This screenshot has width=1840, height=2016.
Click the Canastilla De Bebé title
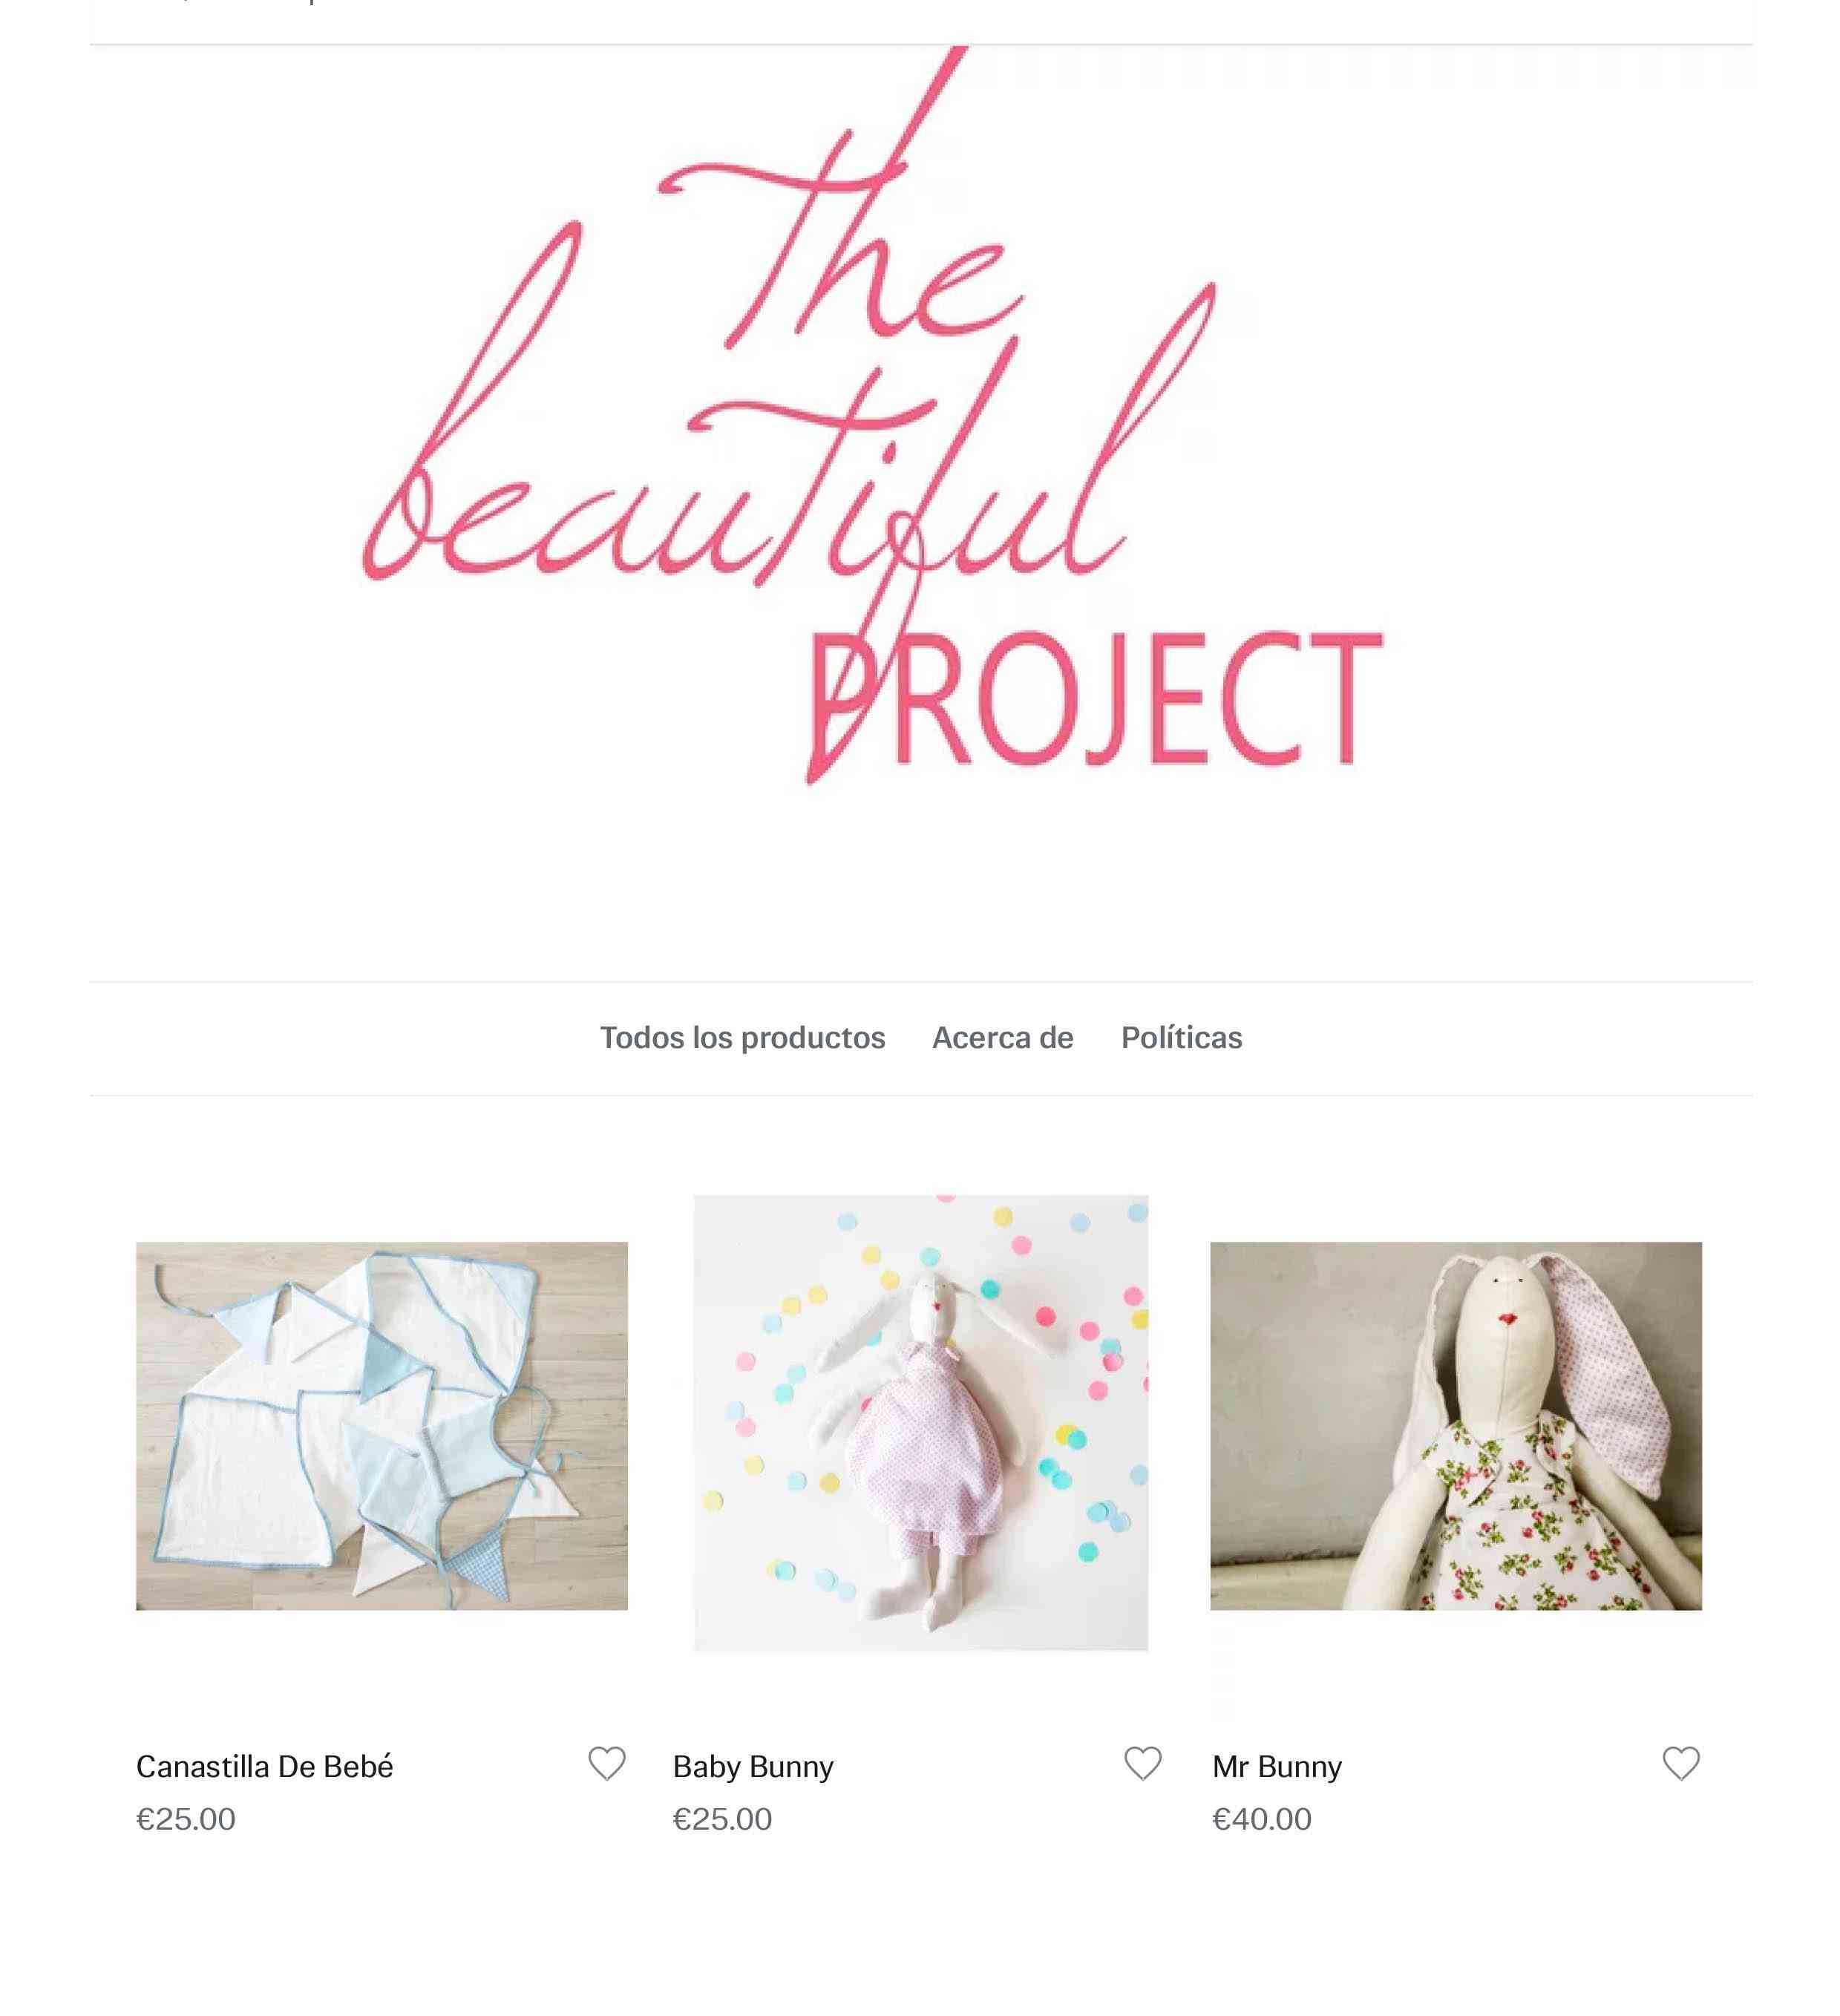tap(264, 1767)
